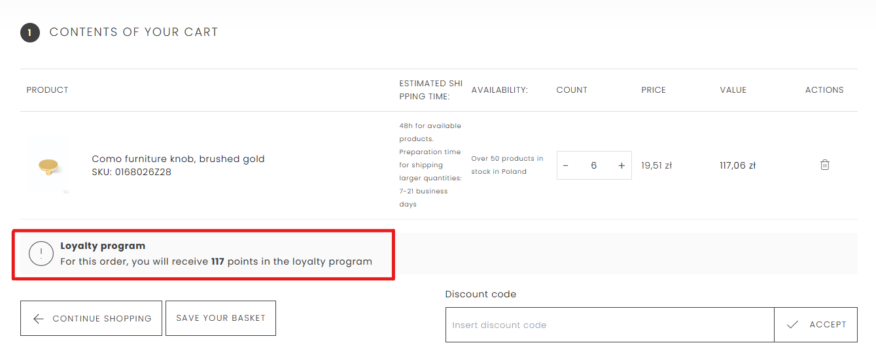The height and width of the screenshot is (362, 876).
Task: Click the Loyalty program heading text
Action: click(103, 246)
